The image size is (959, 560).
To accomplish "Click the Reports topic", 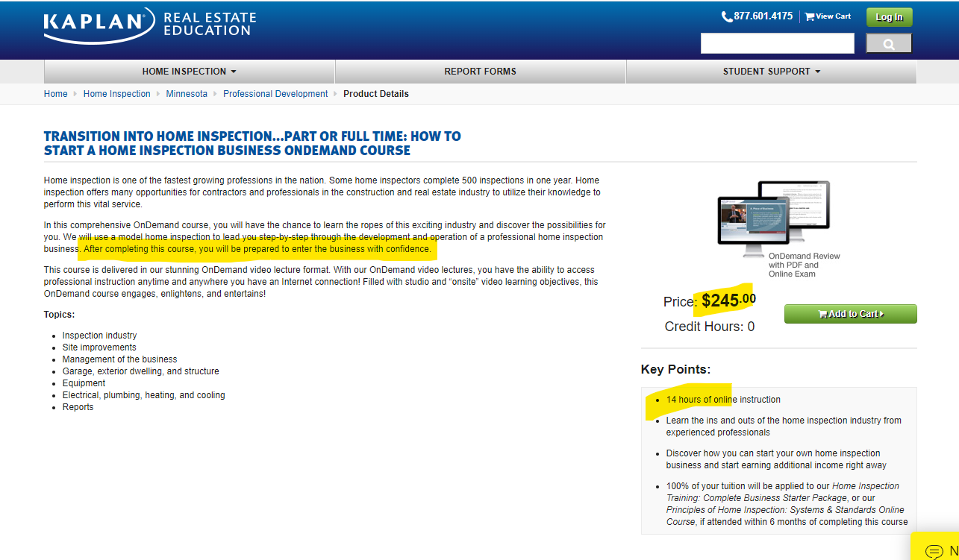I will click(x=78, y=407).
